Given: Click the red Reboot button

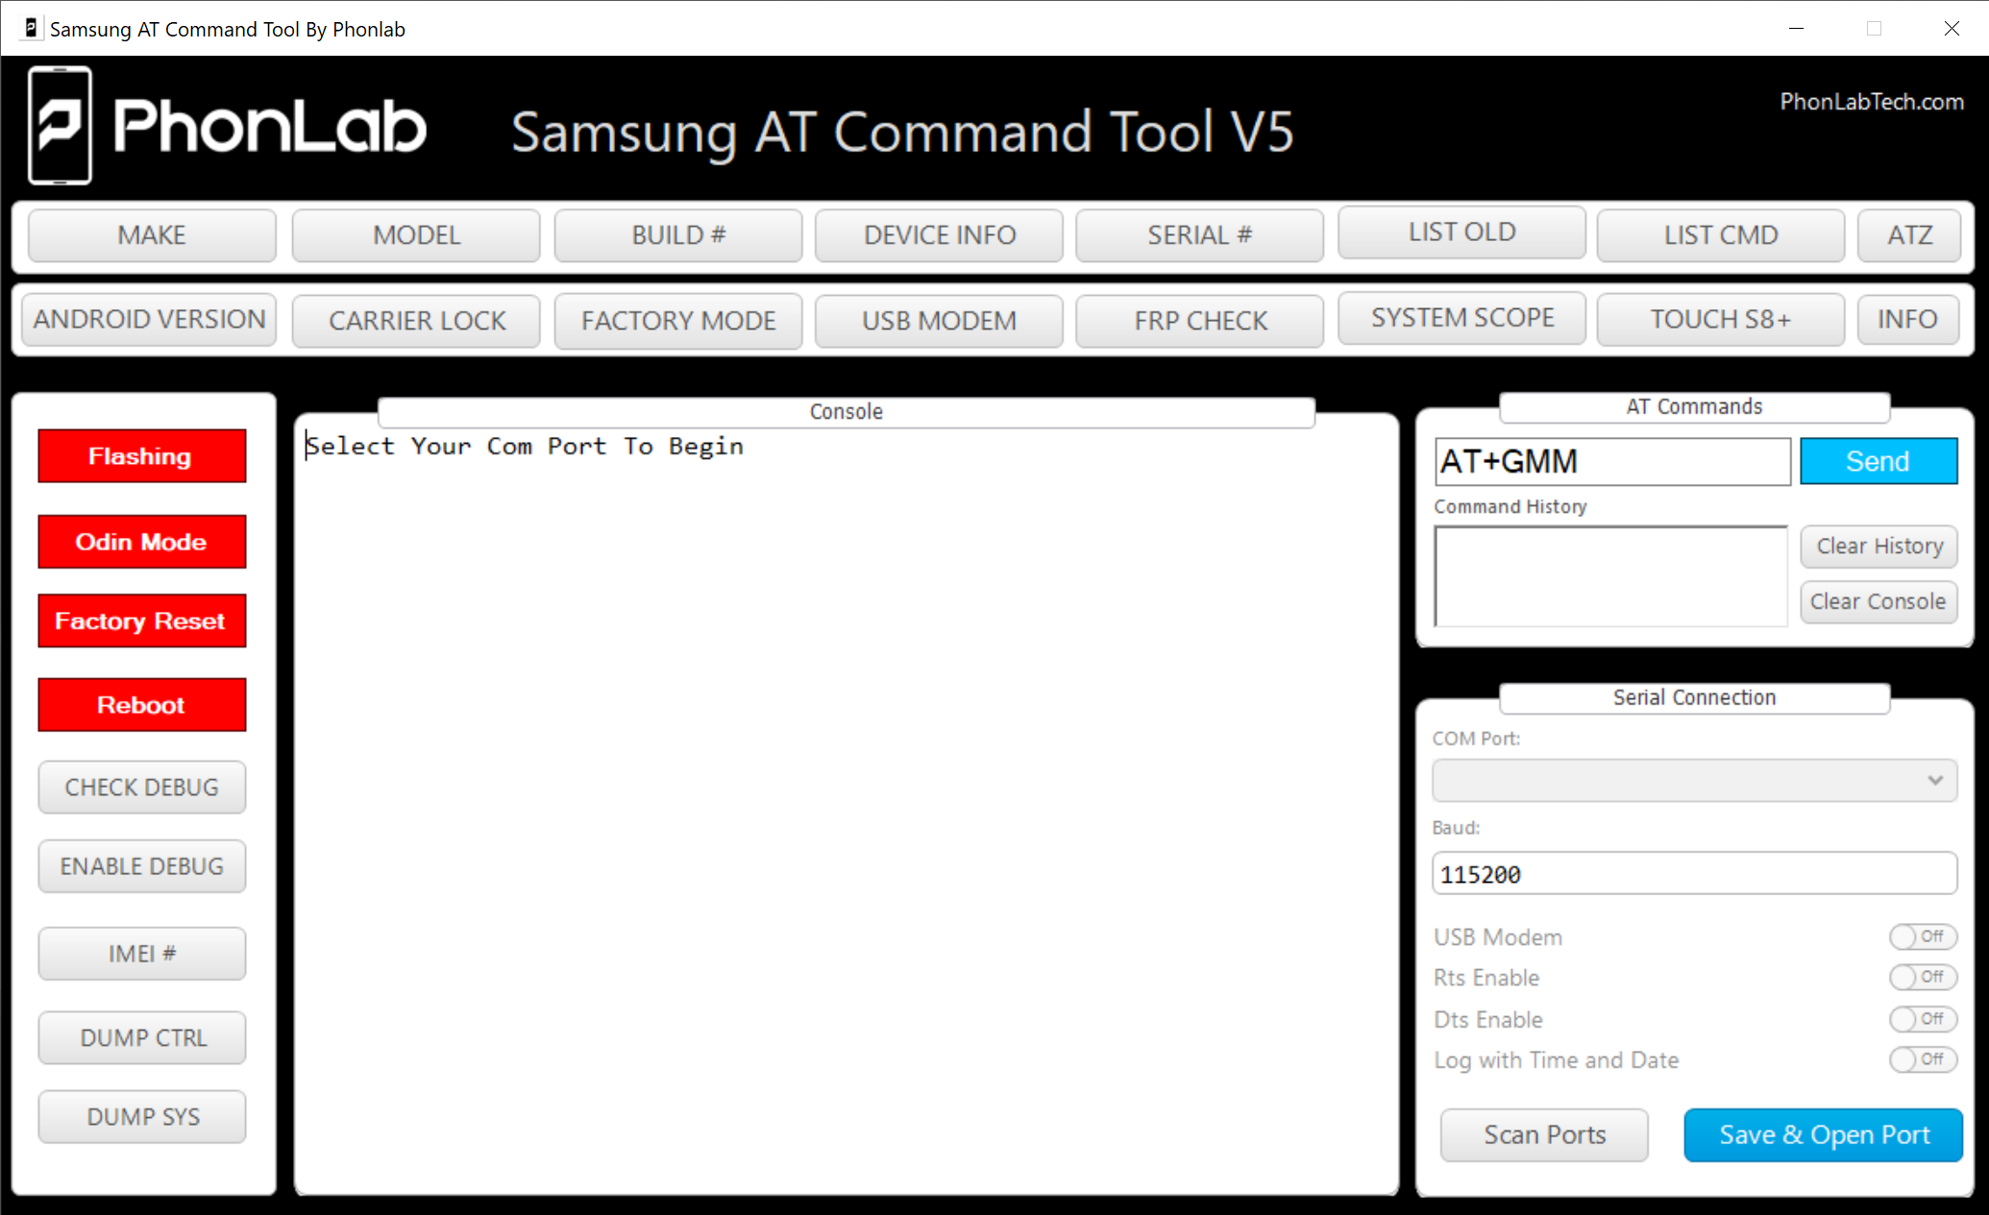Looking at the screenshot, I should (141, 705).
